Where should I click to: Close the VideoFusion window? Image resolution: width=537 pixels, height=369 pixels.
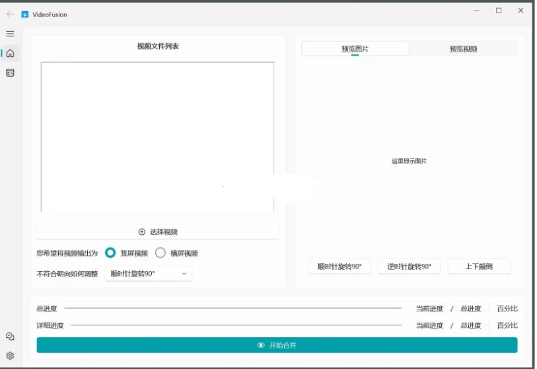(x=520, y=11)
